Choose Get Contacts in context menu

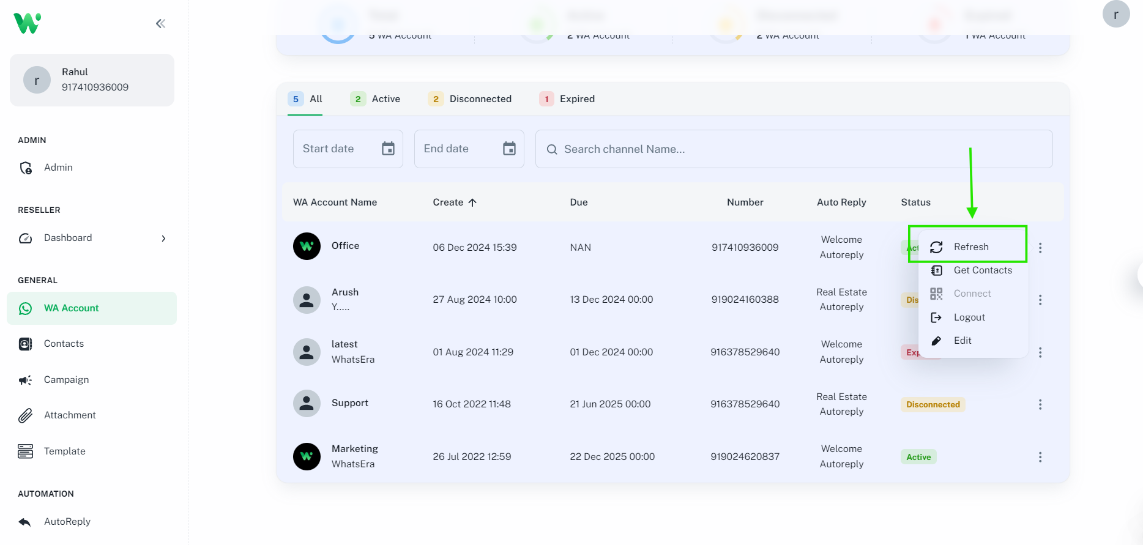pyautogui.click(x=982, y=270)
